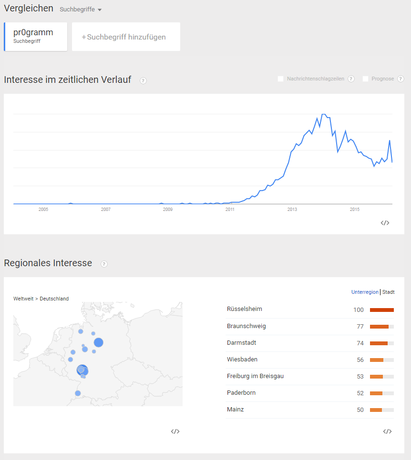This screenshot has width=411, height=460.
Task: Switch to the Stadt view
Action: tap(389, 292)
